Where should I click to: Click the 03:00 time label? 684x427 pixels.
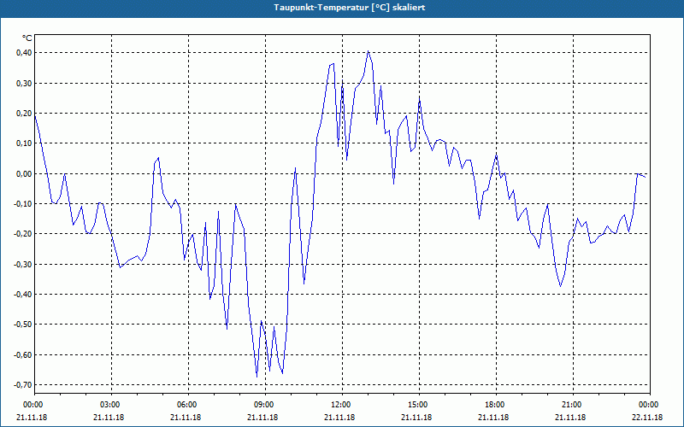pos(112,405)
